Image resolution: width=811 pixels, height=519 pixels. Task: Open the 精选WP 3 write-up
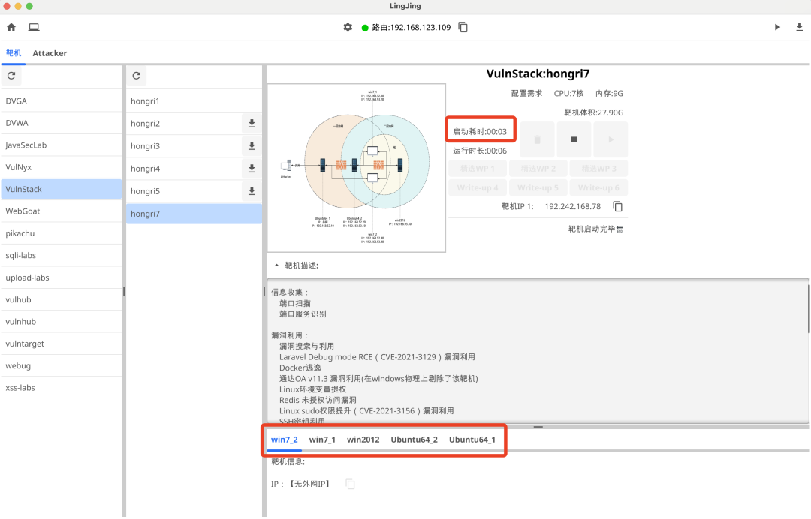(x=599, y=169)
